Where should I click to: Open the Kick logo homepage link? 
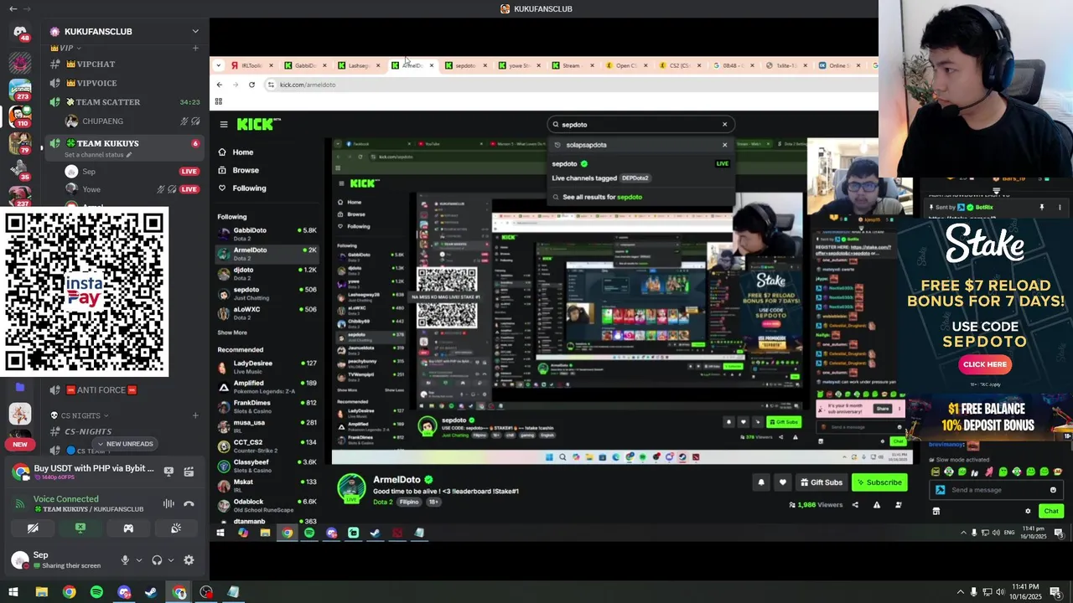pos(258,124)
